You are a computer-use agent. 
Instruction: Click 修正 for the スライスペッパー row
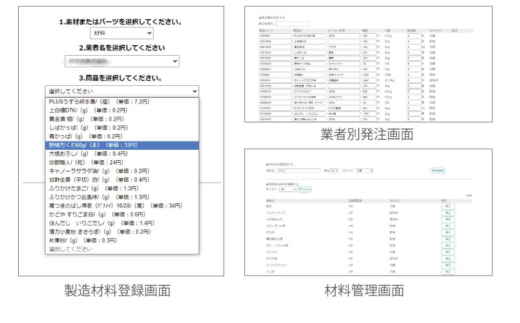click(x=448, y=265)
